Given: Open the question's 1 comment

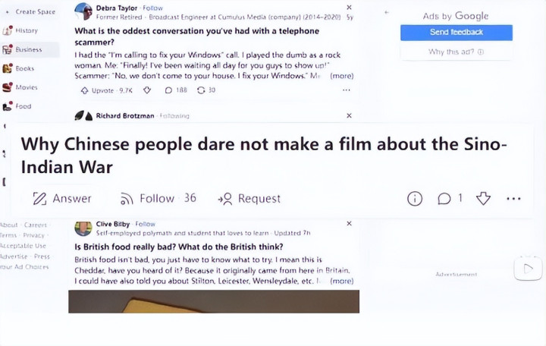Looking at the screenshot, I should tap(450, 198).
